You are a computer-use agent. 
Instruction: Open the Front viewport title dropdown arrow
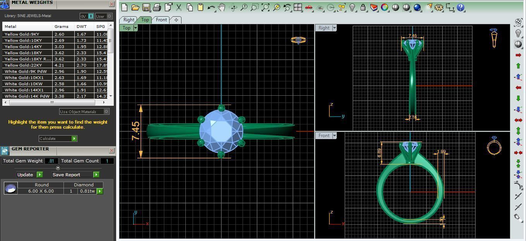tap(334, 136)
